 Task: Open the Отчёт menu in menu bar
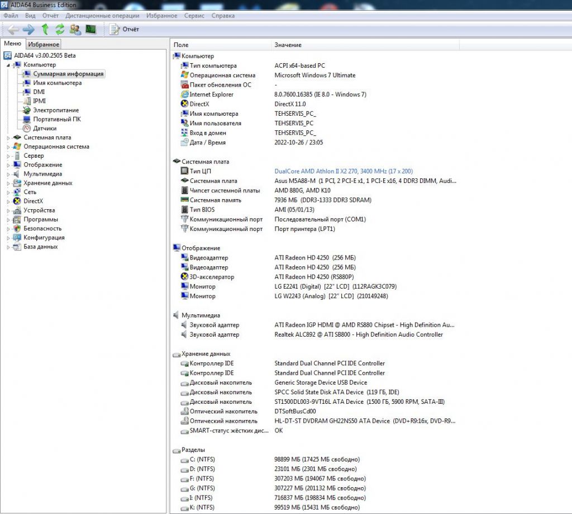coord(50,16)
